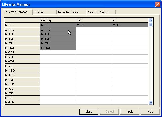Image resolution: width=162 pixels, height=117 pixels.
Task: Click M-AUT cell in catalog column
Action: coord(58,34)
